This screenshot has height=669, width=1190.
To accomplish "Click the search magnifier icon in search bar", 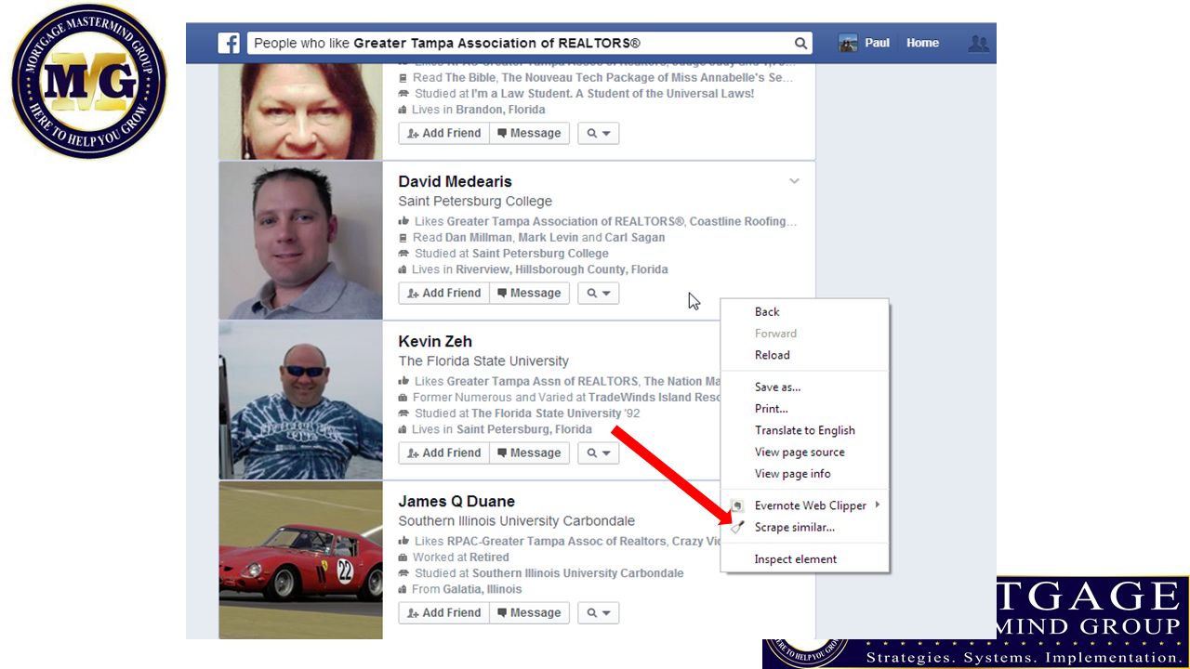I will pos(800,43).
